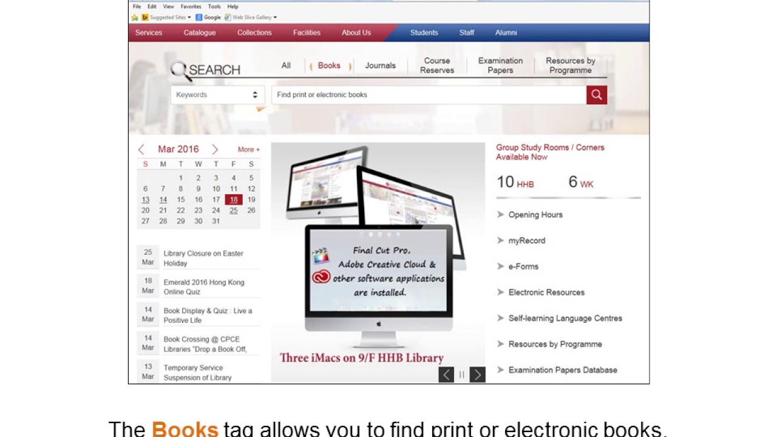Click More + beside the calendar
This screenshot has width=777, height=437.
coord(248,149)
